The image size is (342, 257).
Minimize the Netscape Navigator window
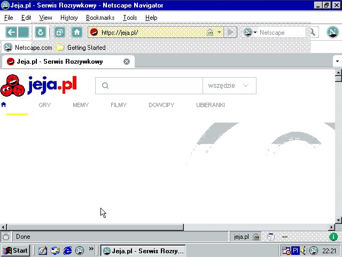pyautogui.click(x=318, y=5)
